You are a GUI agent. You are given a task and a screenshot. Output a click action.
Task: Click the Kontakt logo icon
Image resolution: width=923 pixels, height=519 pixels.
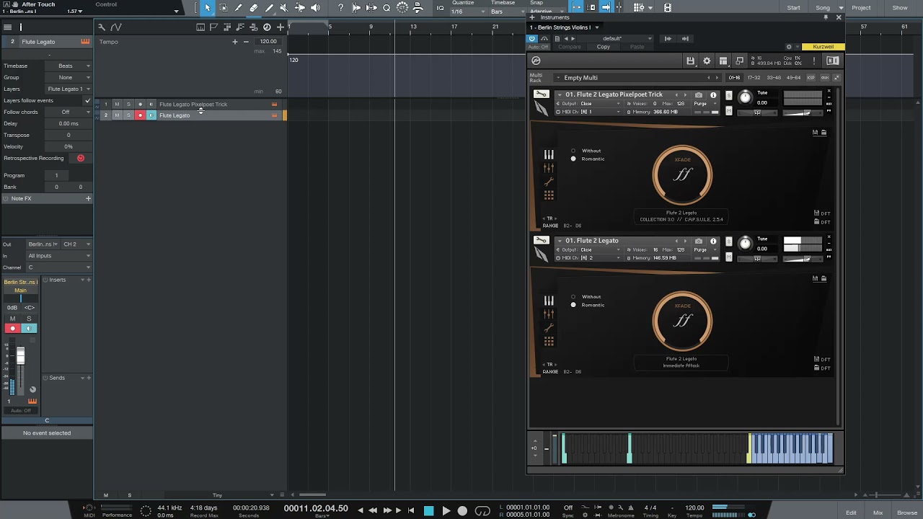click(x=536, y=61)
